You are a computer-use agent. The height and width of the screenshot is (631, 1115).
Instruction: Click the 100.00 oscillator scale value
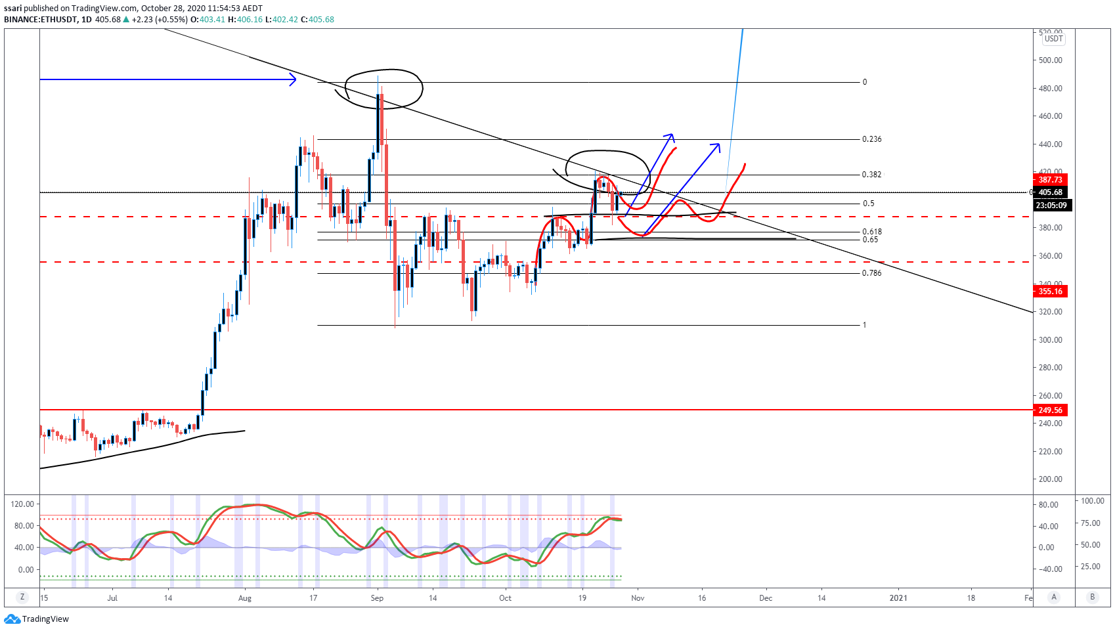pos(1093,500)
